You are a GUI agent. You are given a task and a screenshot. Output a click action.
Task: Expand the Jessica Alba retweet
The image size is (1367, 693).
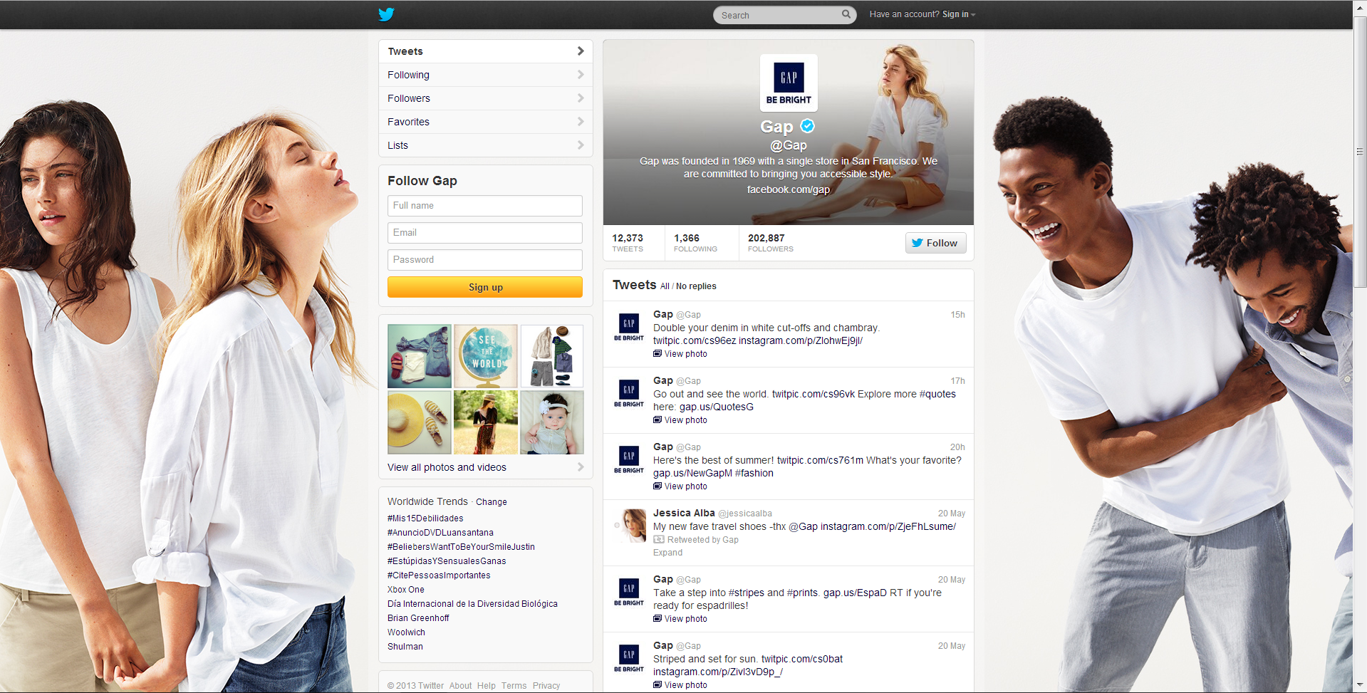[667, 553]
